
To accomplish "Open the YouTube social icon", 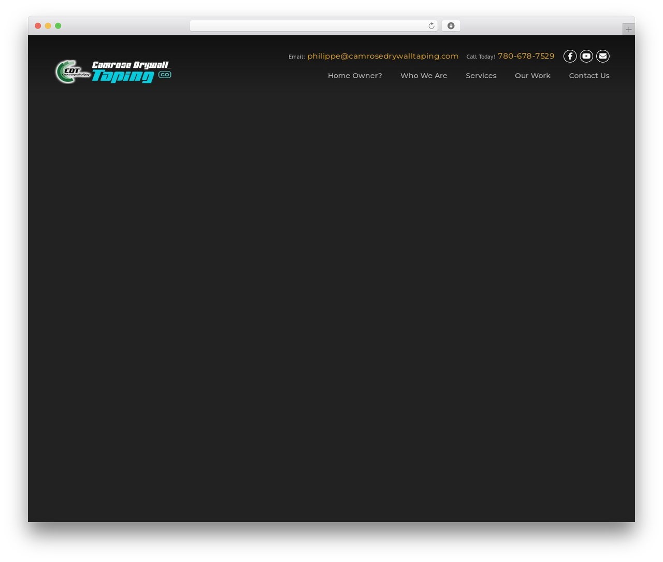I will [x=586, y=56].
